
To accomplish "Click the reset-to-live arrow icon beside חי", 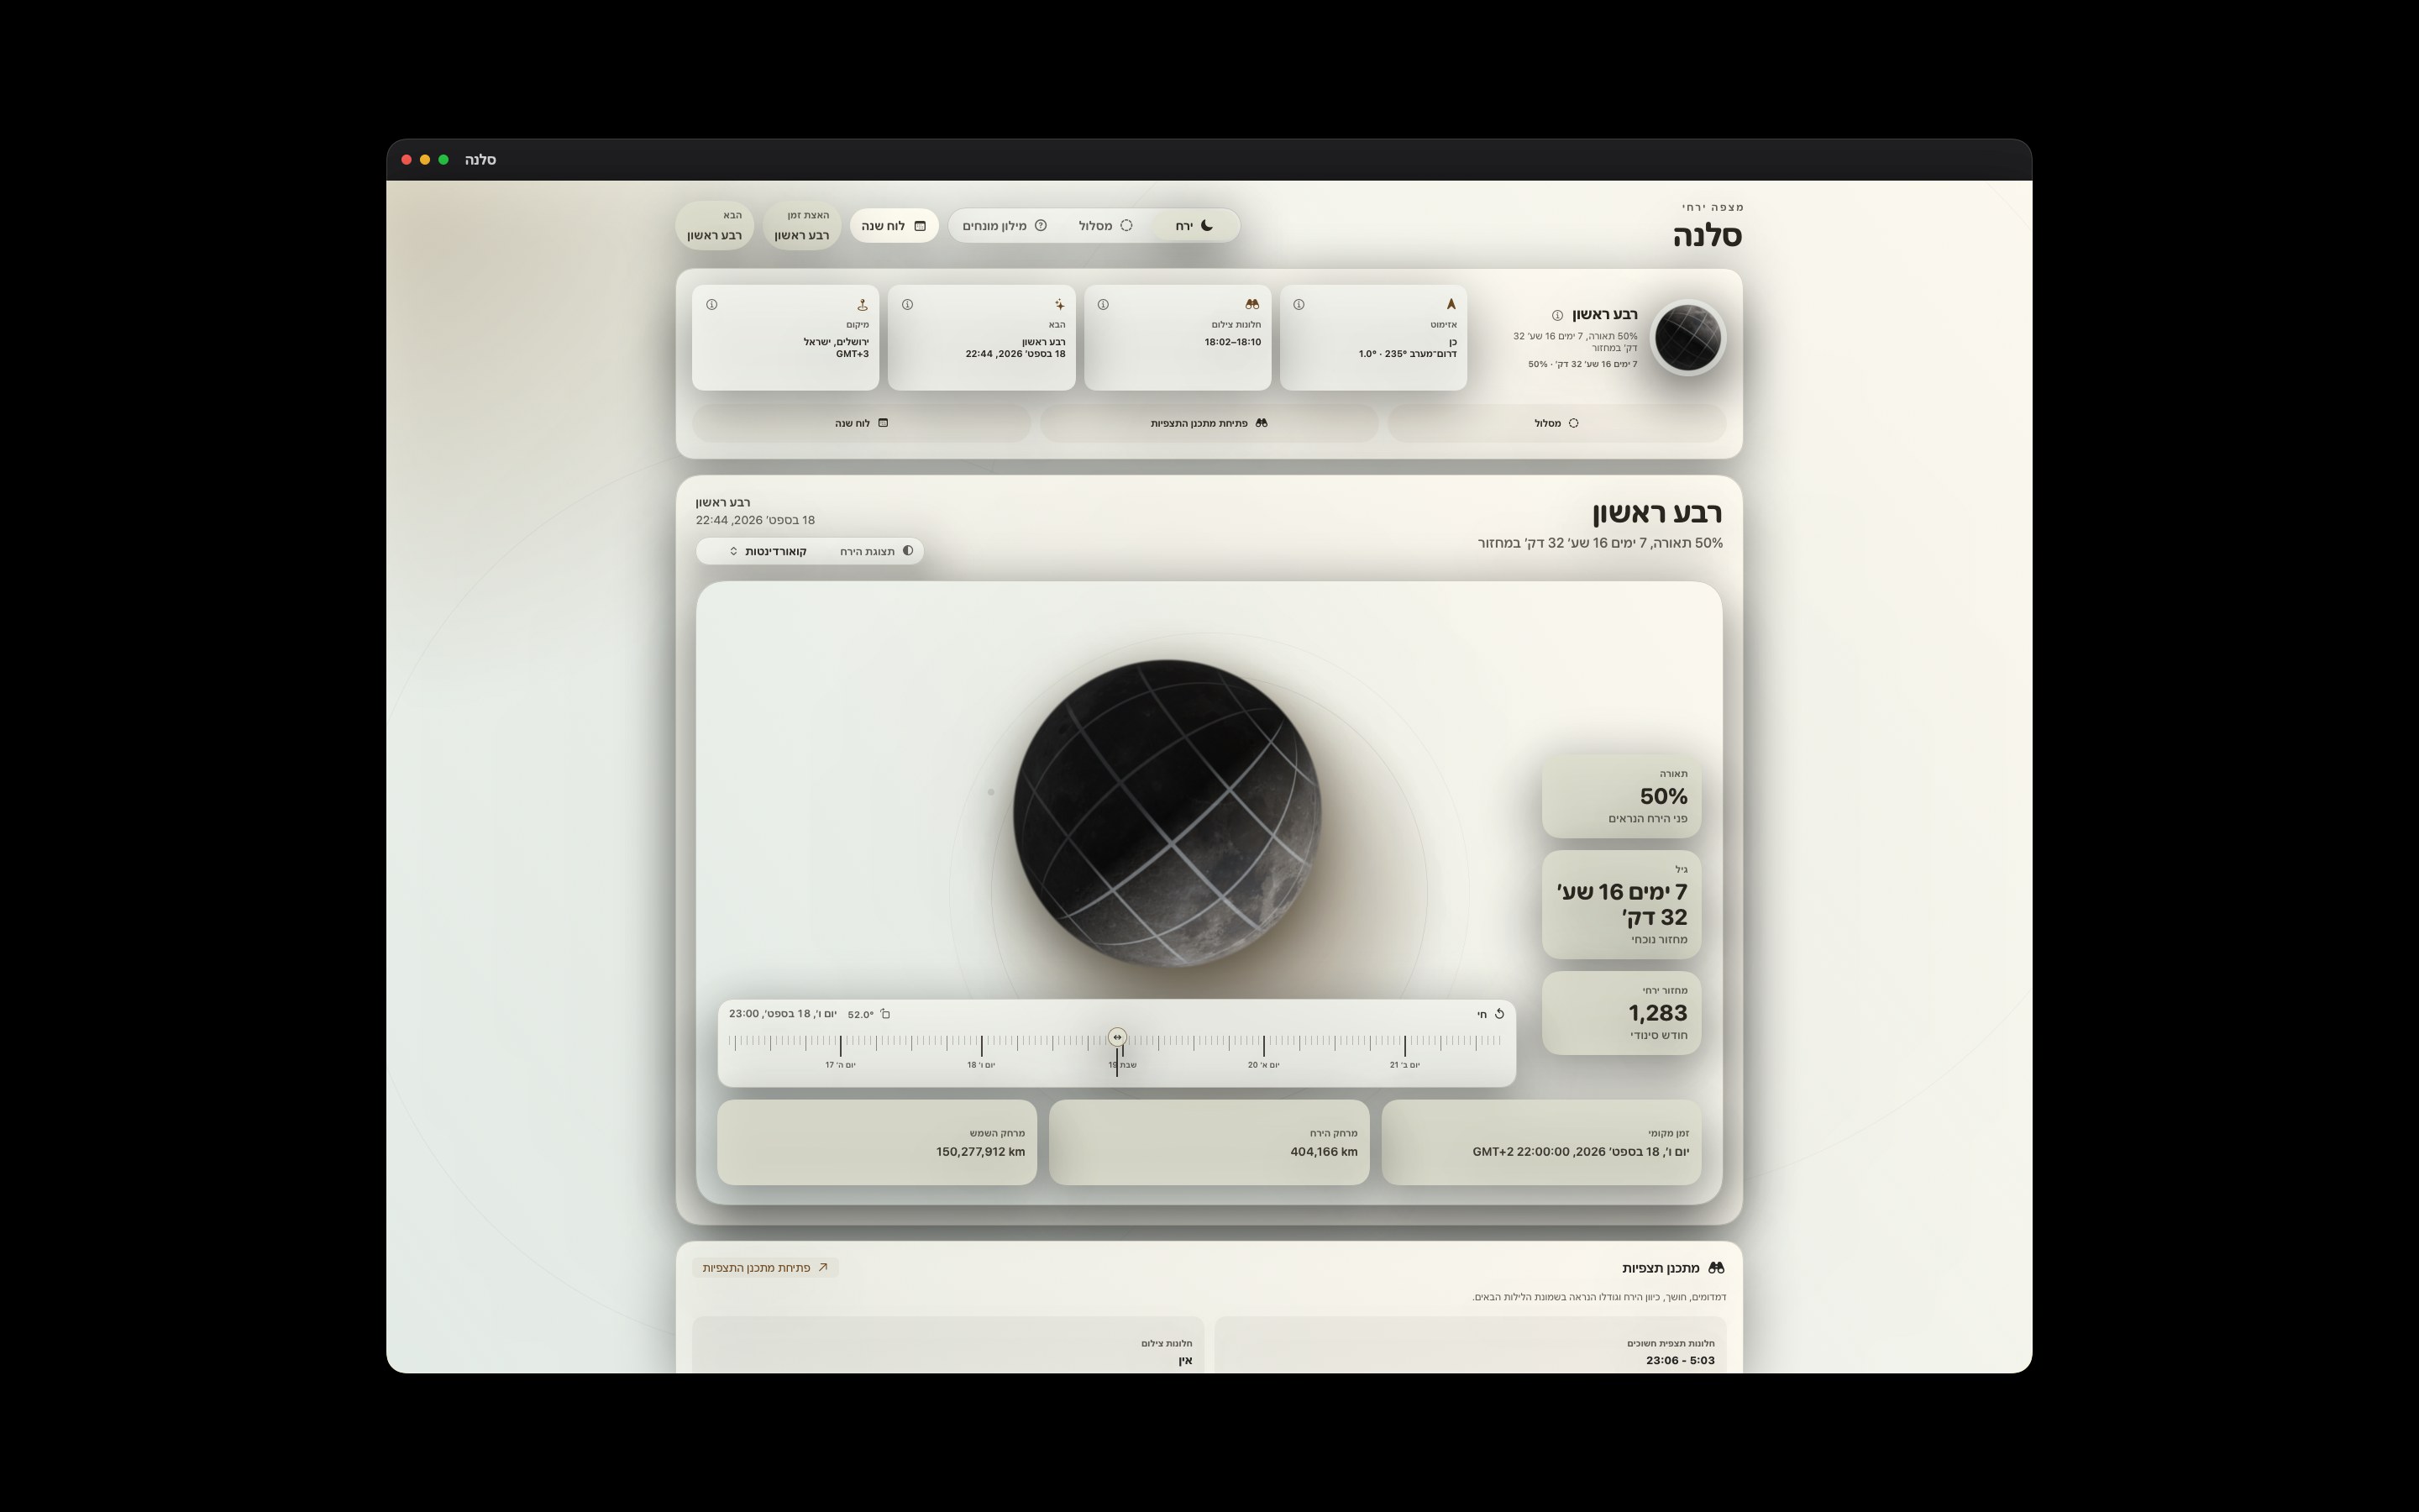I will point(1499,1014).
